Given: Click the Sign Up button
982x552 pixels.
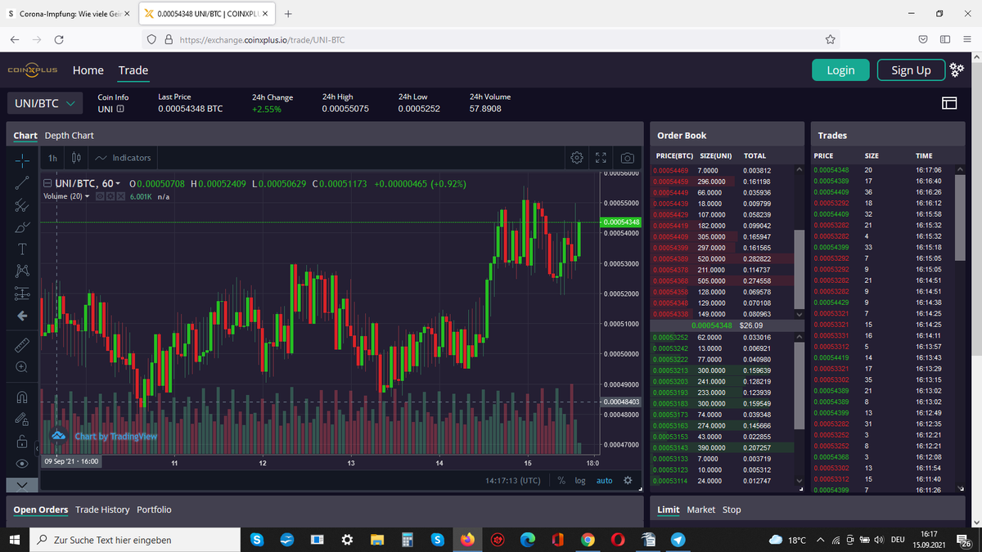Looking at the screenshot, I should (911, 70).
